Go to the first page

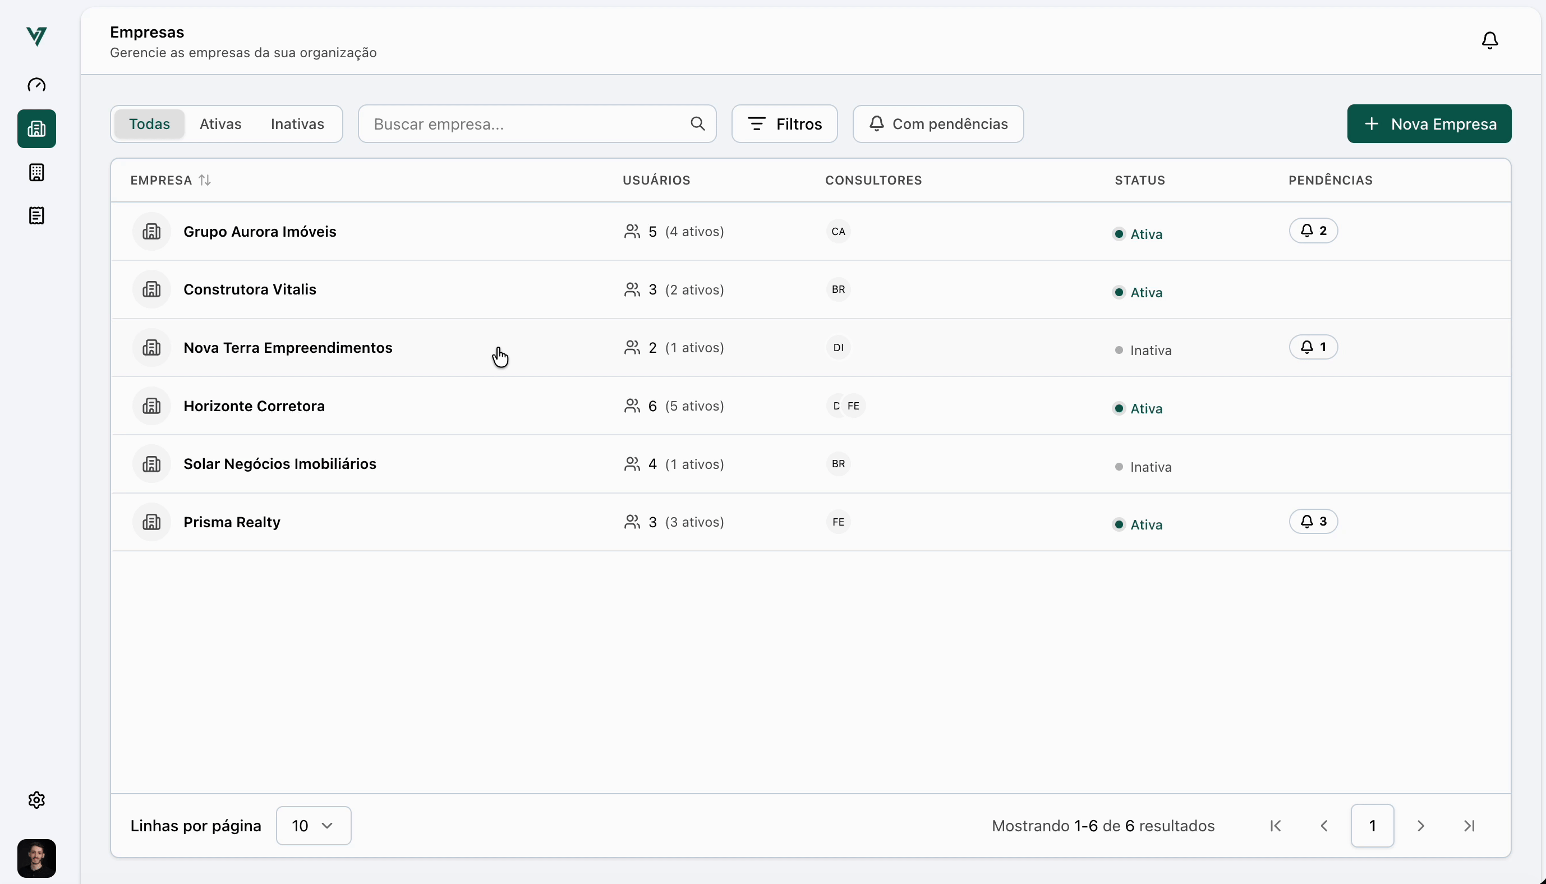pyautogui.click(x=1276, y=826)
